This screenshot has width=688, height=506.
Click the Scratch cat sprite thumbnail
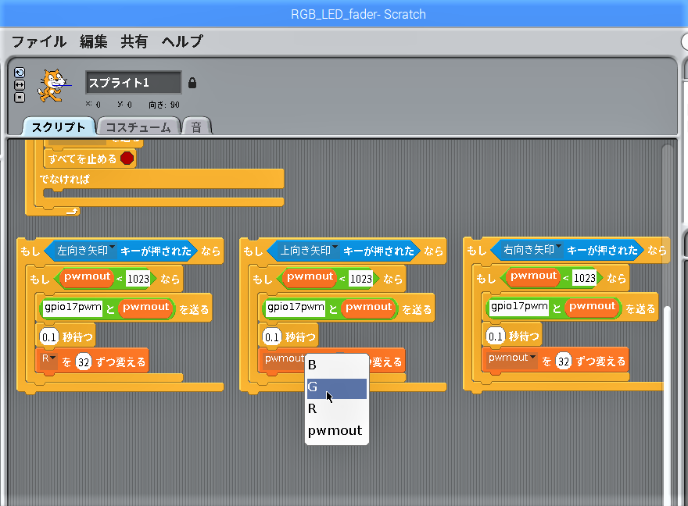pyautogui.click(x=53, y=84)
